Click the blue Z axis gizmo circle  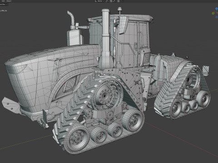[x=217, y=9]
